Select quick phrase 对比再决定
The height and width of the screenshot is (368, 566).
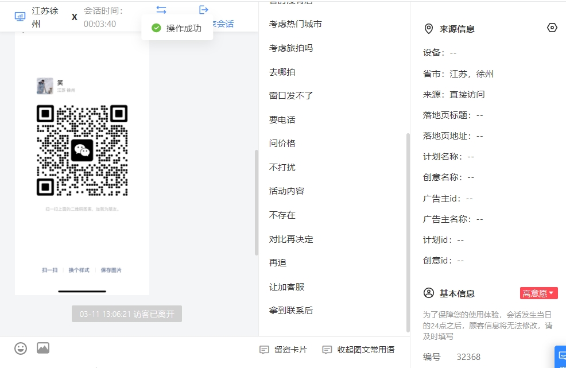[291, 239]
